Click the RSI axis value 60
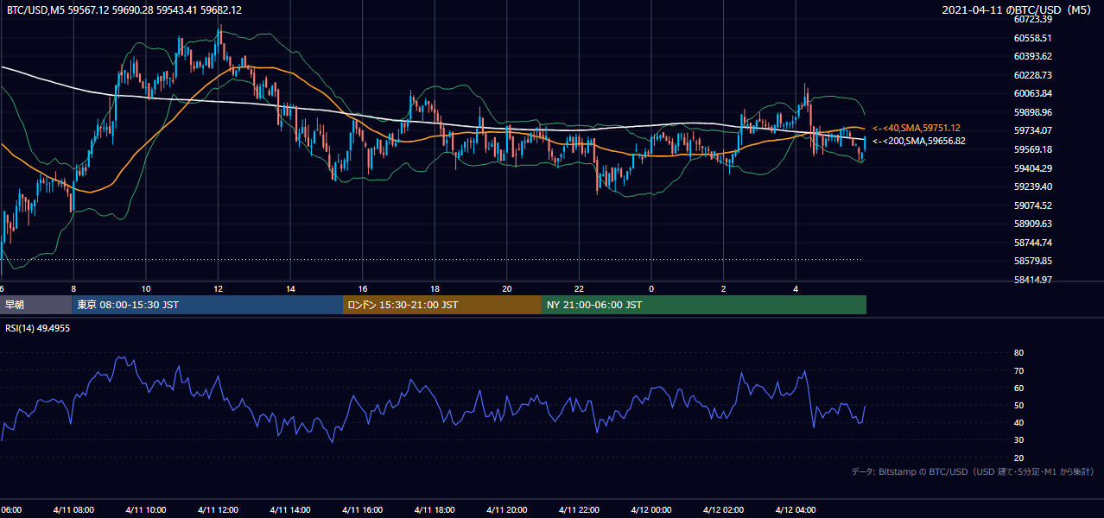Image resolution: width=1104 pixels, height=518 pixels. (x=1018, y=388)
